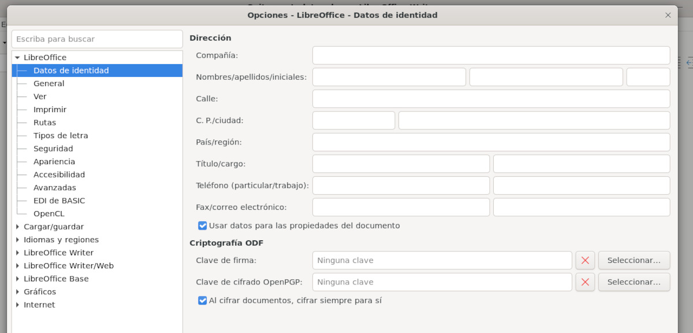Select Datos de identidad in the tree
Image resolution: width=693 pixels, height=333 pixels.
coord(97,71)
